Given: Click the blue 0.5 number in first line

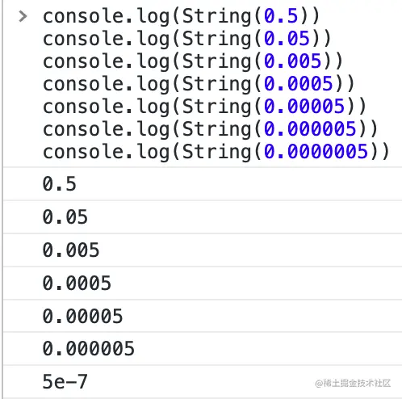Looking at the screenshot, I should (281, 16).
